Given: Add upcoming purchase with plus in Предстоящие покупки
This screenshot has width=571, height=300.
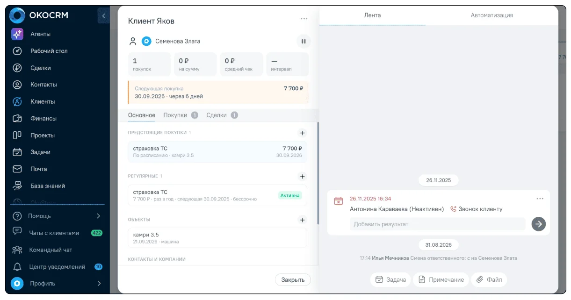Looking at the screenshot, I should [x=303, y=133].
